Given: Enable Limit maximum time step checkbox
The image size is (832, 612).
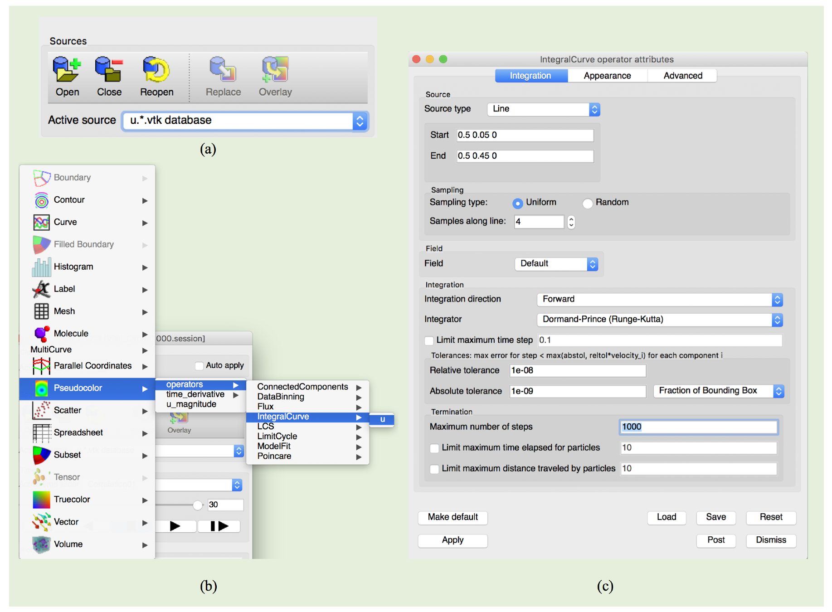Looking at the screenshot, I should pos(429,340).
